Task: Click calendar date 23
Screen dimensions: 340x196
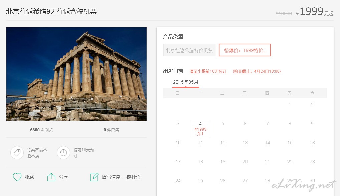Action: pos(312,162)
